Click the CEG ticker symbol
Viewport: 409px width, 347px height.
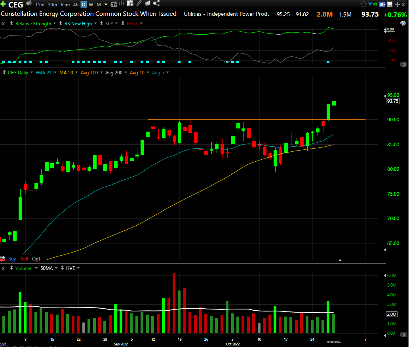[16, 4]
